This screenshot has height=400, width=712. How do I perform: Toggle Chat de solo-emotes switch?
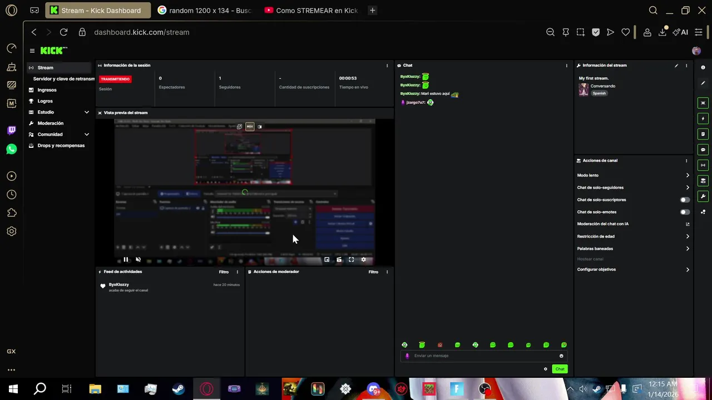pos(685,212)
